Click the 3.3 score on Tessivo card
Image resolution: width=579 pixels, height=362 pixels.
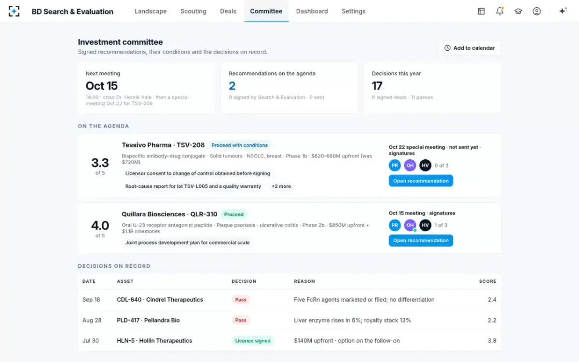tap(100, 163)
